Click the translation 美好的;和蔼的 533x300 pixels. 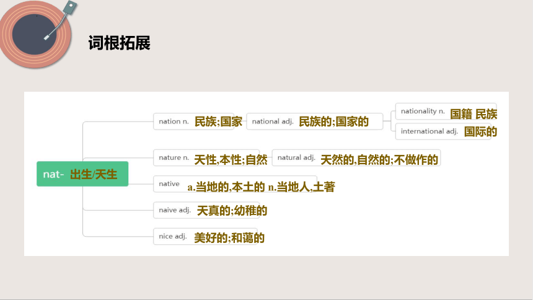tap(229, 238)
